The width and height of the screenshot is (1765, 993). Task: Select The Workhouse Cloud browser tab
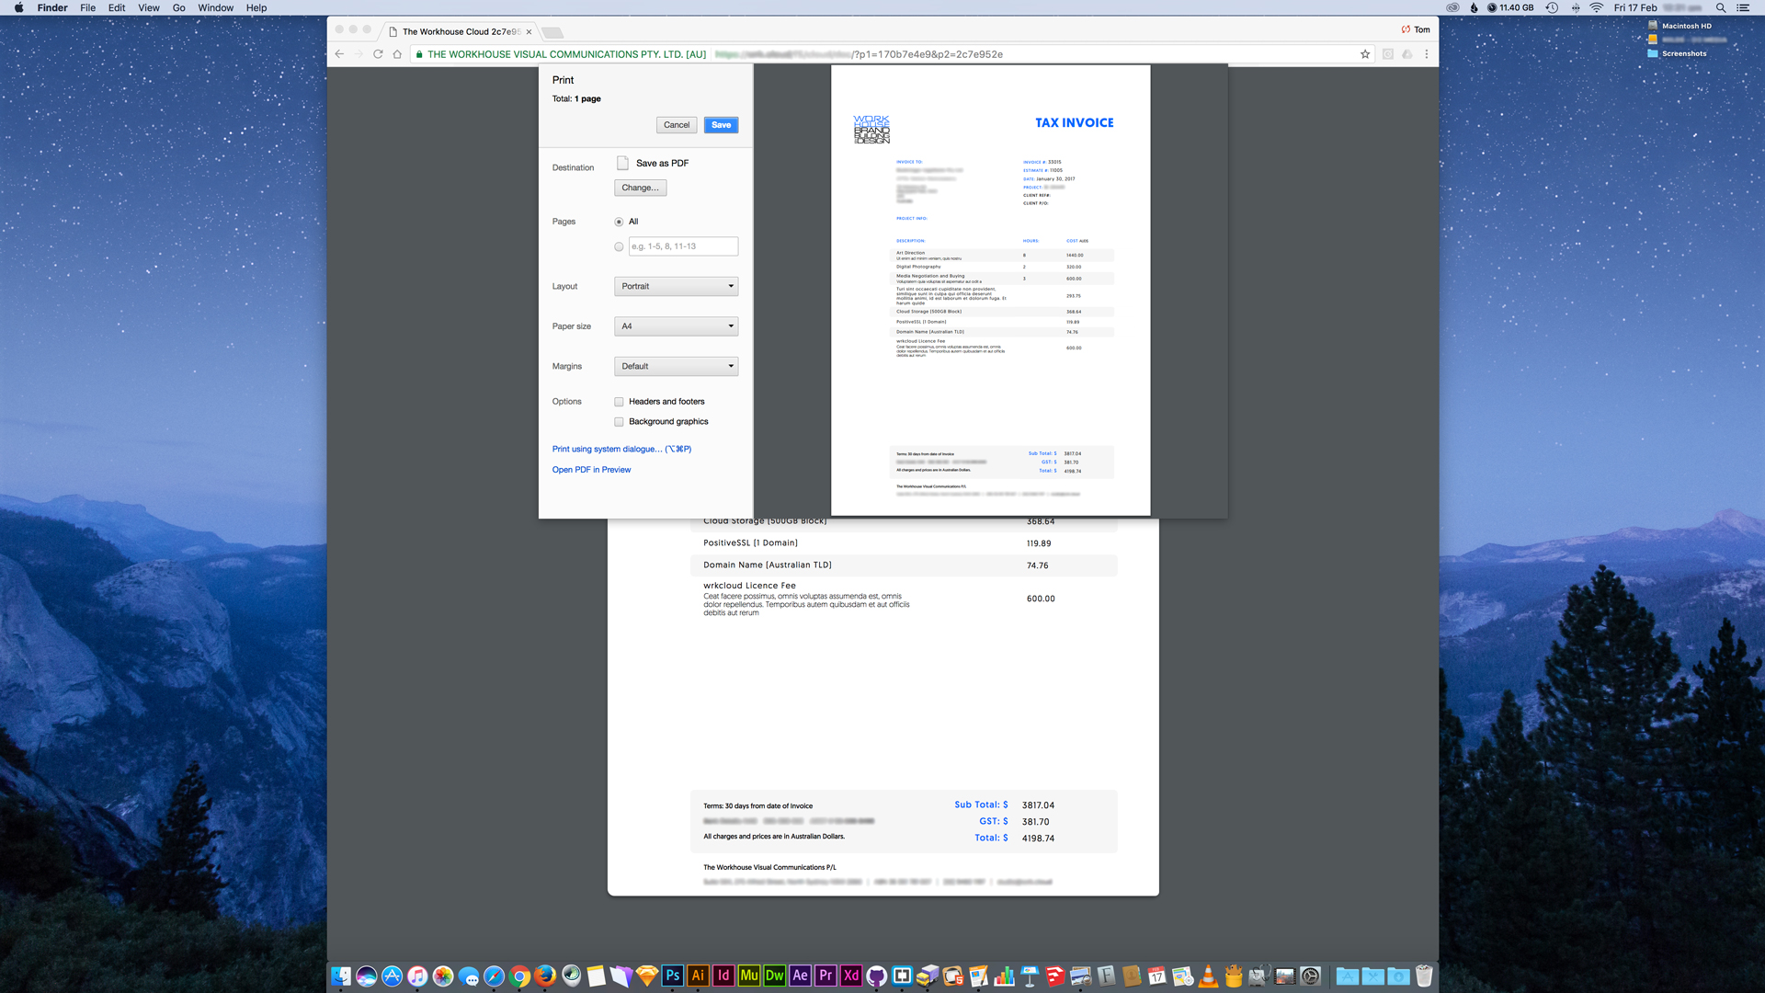click(x=460, y=31)
